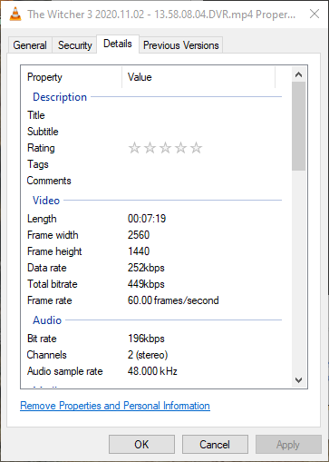Viewport: 329px width, 462px height.
Task: Click the Frame width value 2560
Action: click(x=139, y=235)
